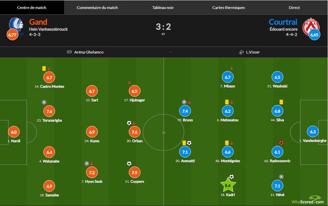Open the Commentaire du match tab
This screenshot has height=206, width=328.
[x=97, y=7]
